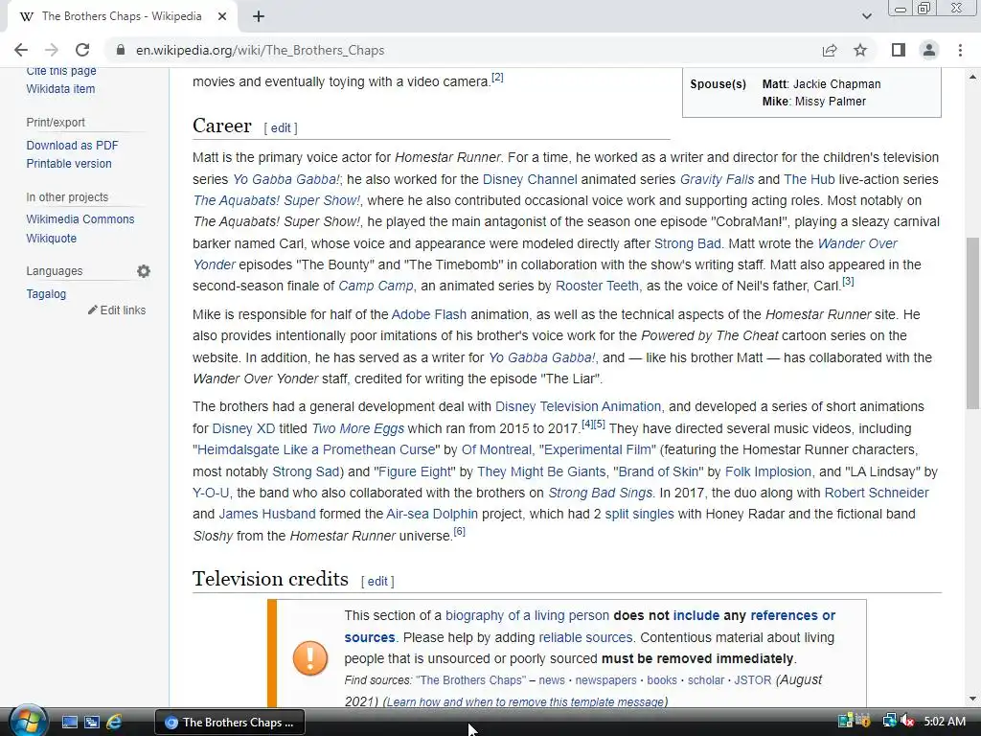Open James Husband link
Screen dimensions: 981x736
pyautogui.click(x=267, y=514)
